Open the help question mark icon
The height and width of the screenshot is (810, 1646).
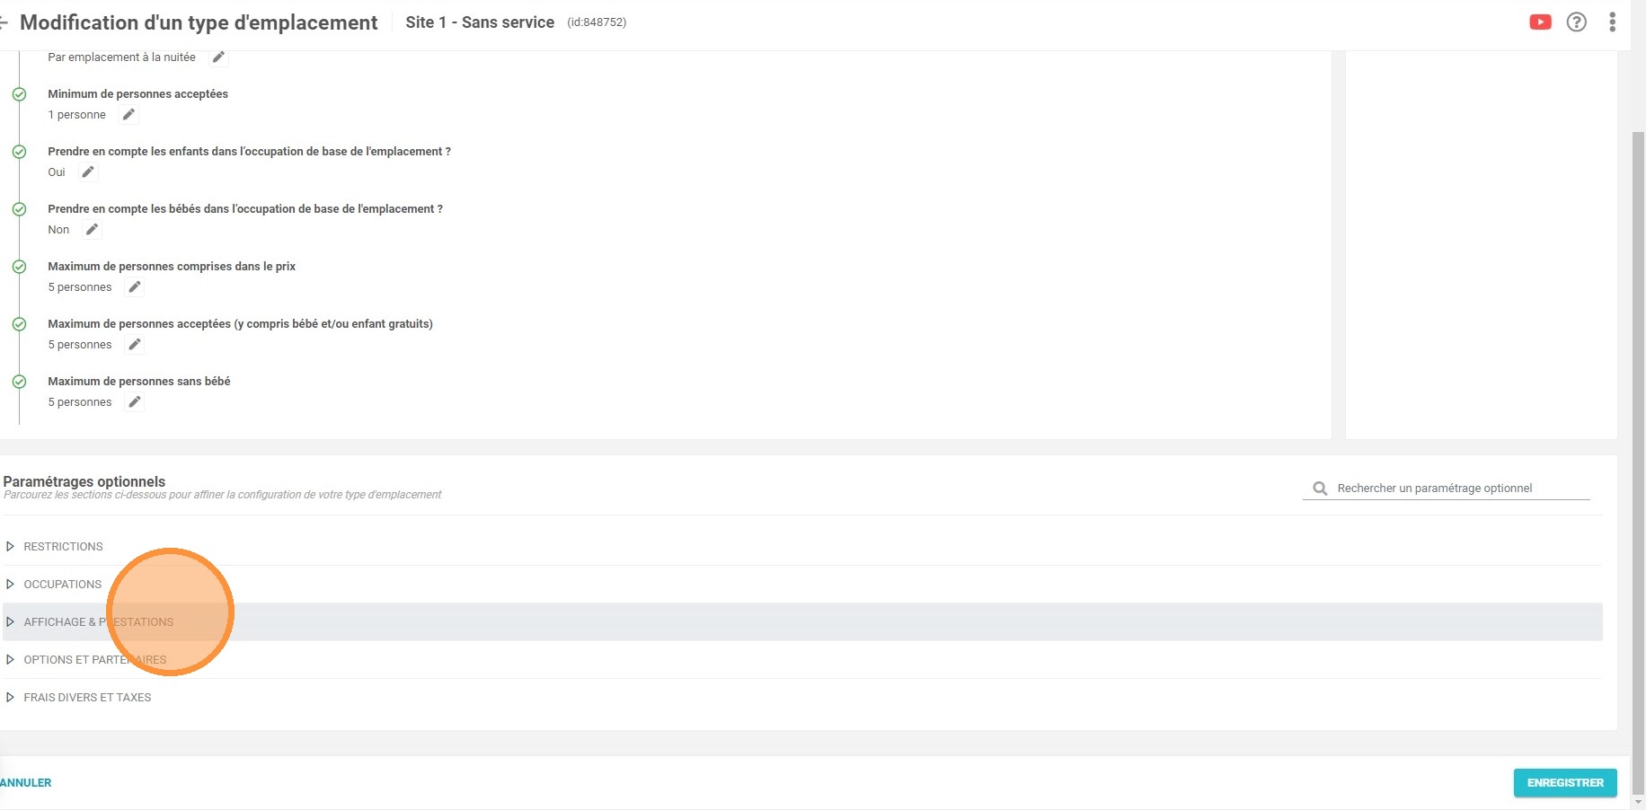(x=1576, y=22)
